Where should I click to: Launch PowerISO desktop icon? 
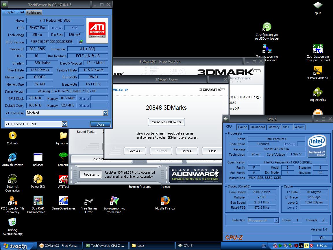click(38, 179)
